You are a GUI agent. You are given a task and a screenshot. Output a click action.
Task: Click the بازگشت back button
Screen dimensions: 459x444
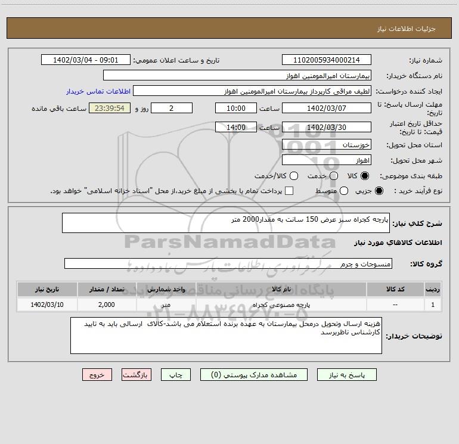pyautogui.click(x=137, y=375)
